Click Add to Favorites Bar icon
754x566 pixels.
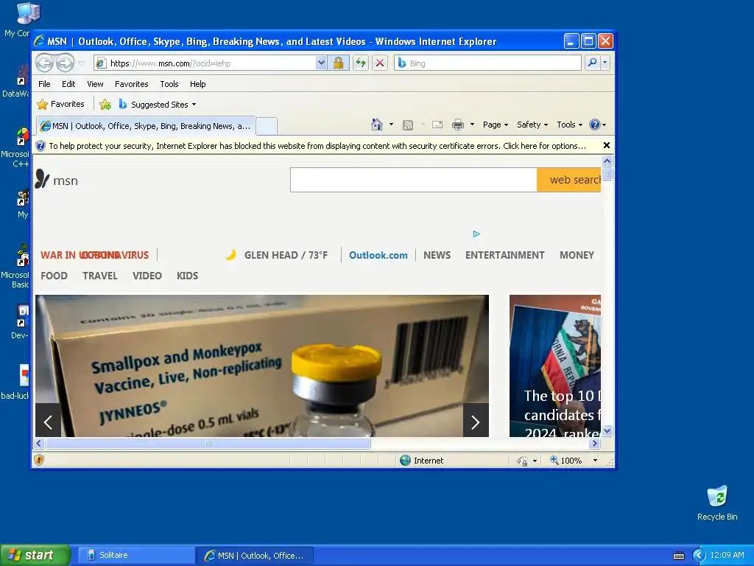105,105
